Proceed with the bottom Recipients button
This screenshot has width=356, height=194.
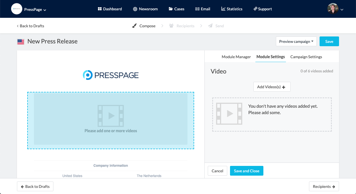coord(324,186)
